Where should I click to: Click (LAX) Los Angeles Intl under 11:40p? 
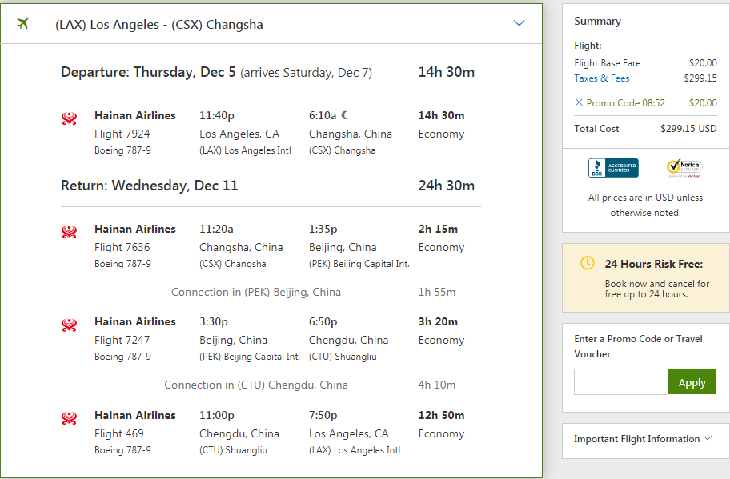point(245,150)
